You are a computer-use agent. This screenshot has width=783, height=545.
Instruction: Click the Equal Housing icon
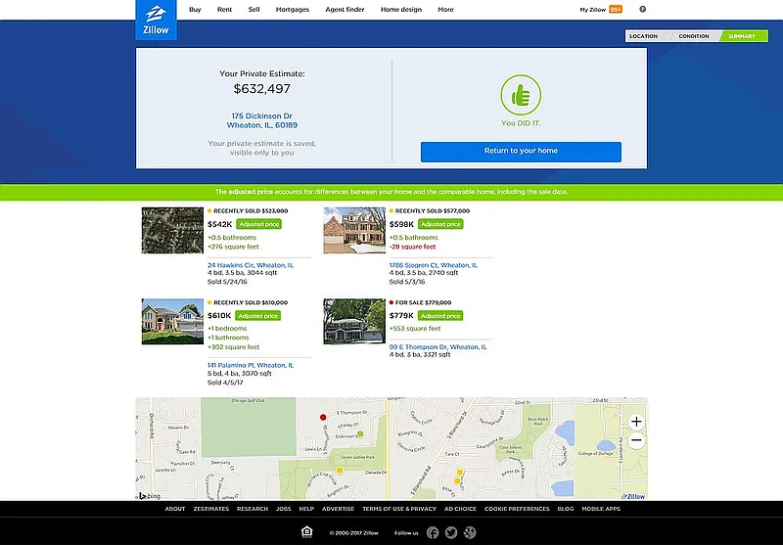point(307,532)
